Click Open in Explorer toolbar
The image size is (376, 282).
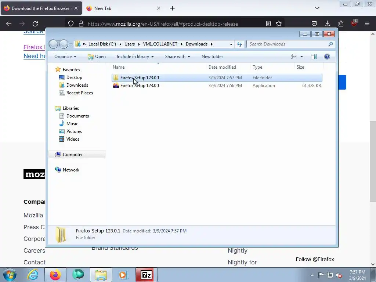point(97,57)
